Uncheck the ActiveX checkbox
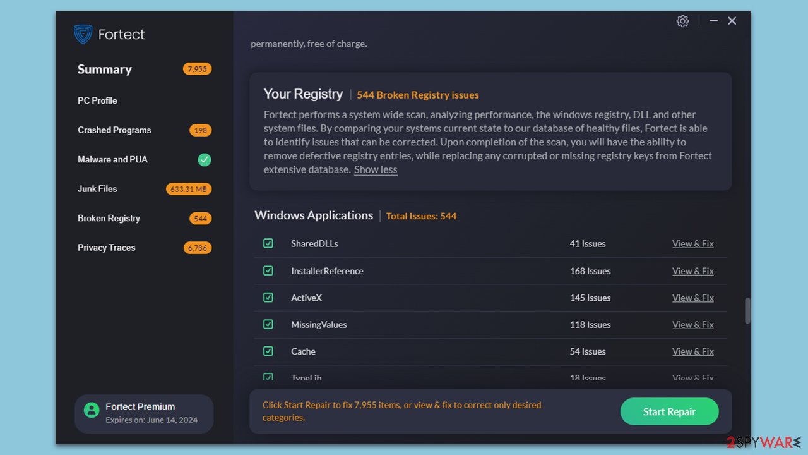 point(268,298)
